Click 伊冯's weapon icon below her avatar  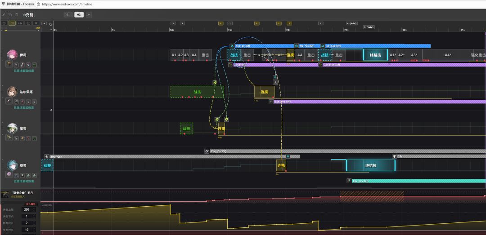pyautogui.click(x=9, y=65)
